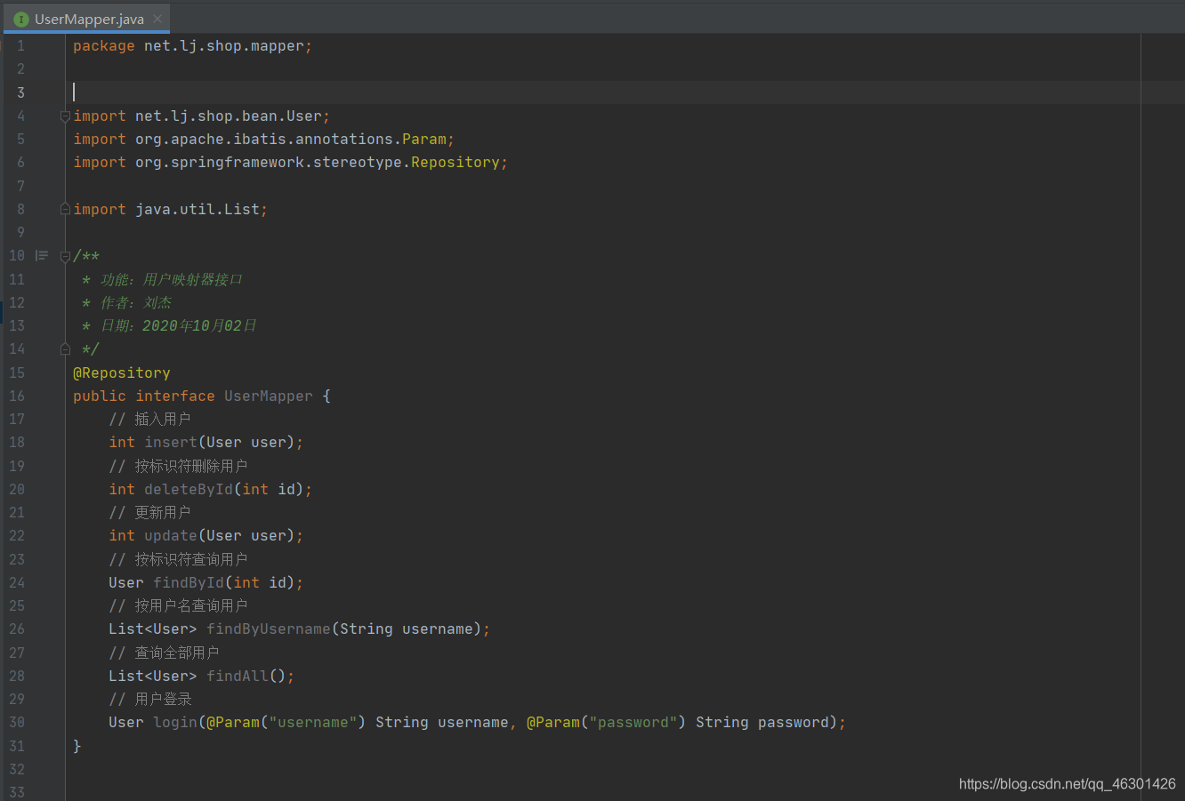This screenshot has width=1185, height=801.
Task: Click the findById method name
Action: [x=189, y=583]
